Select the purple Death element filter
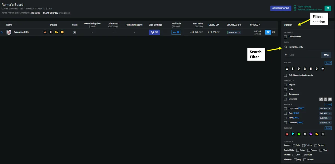Viewport: 335px width, 164px height. [x=311, y=134]
